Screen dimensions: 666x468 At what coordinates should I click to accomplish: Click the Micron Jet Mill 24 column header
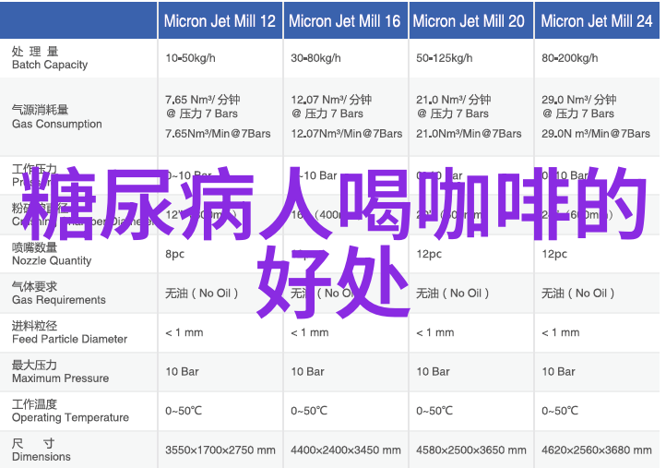coord(597,21)
